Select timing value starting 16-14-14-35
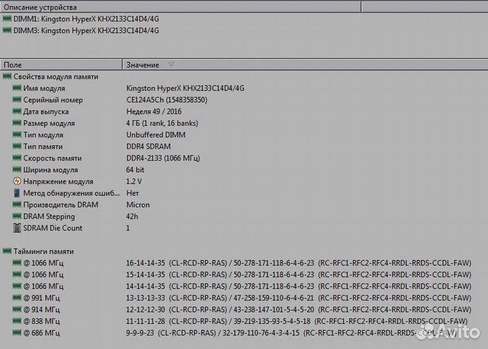This screenshot has width=488, height=349. tap(299, 263)
